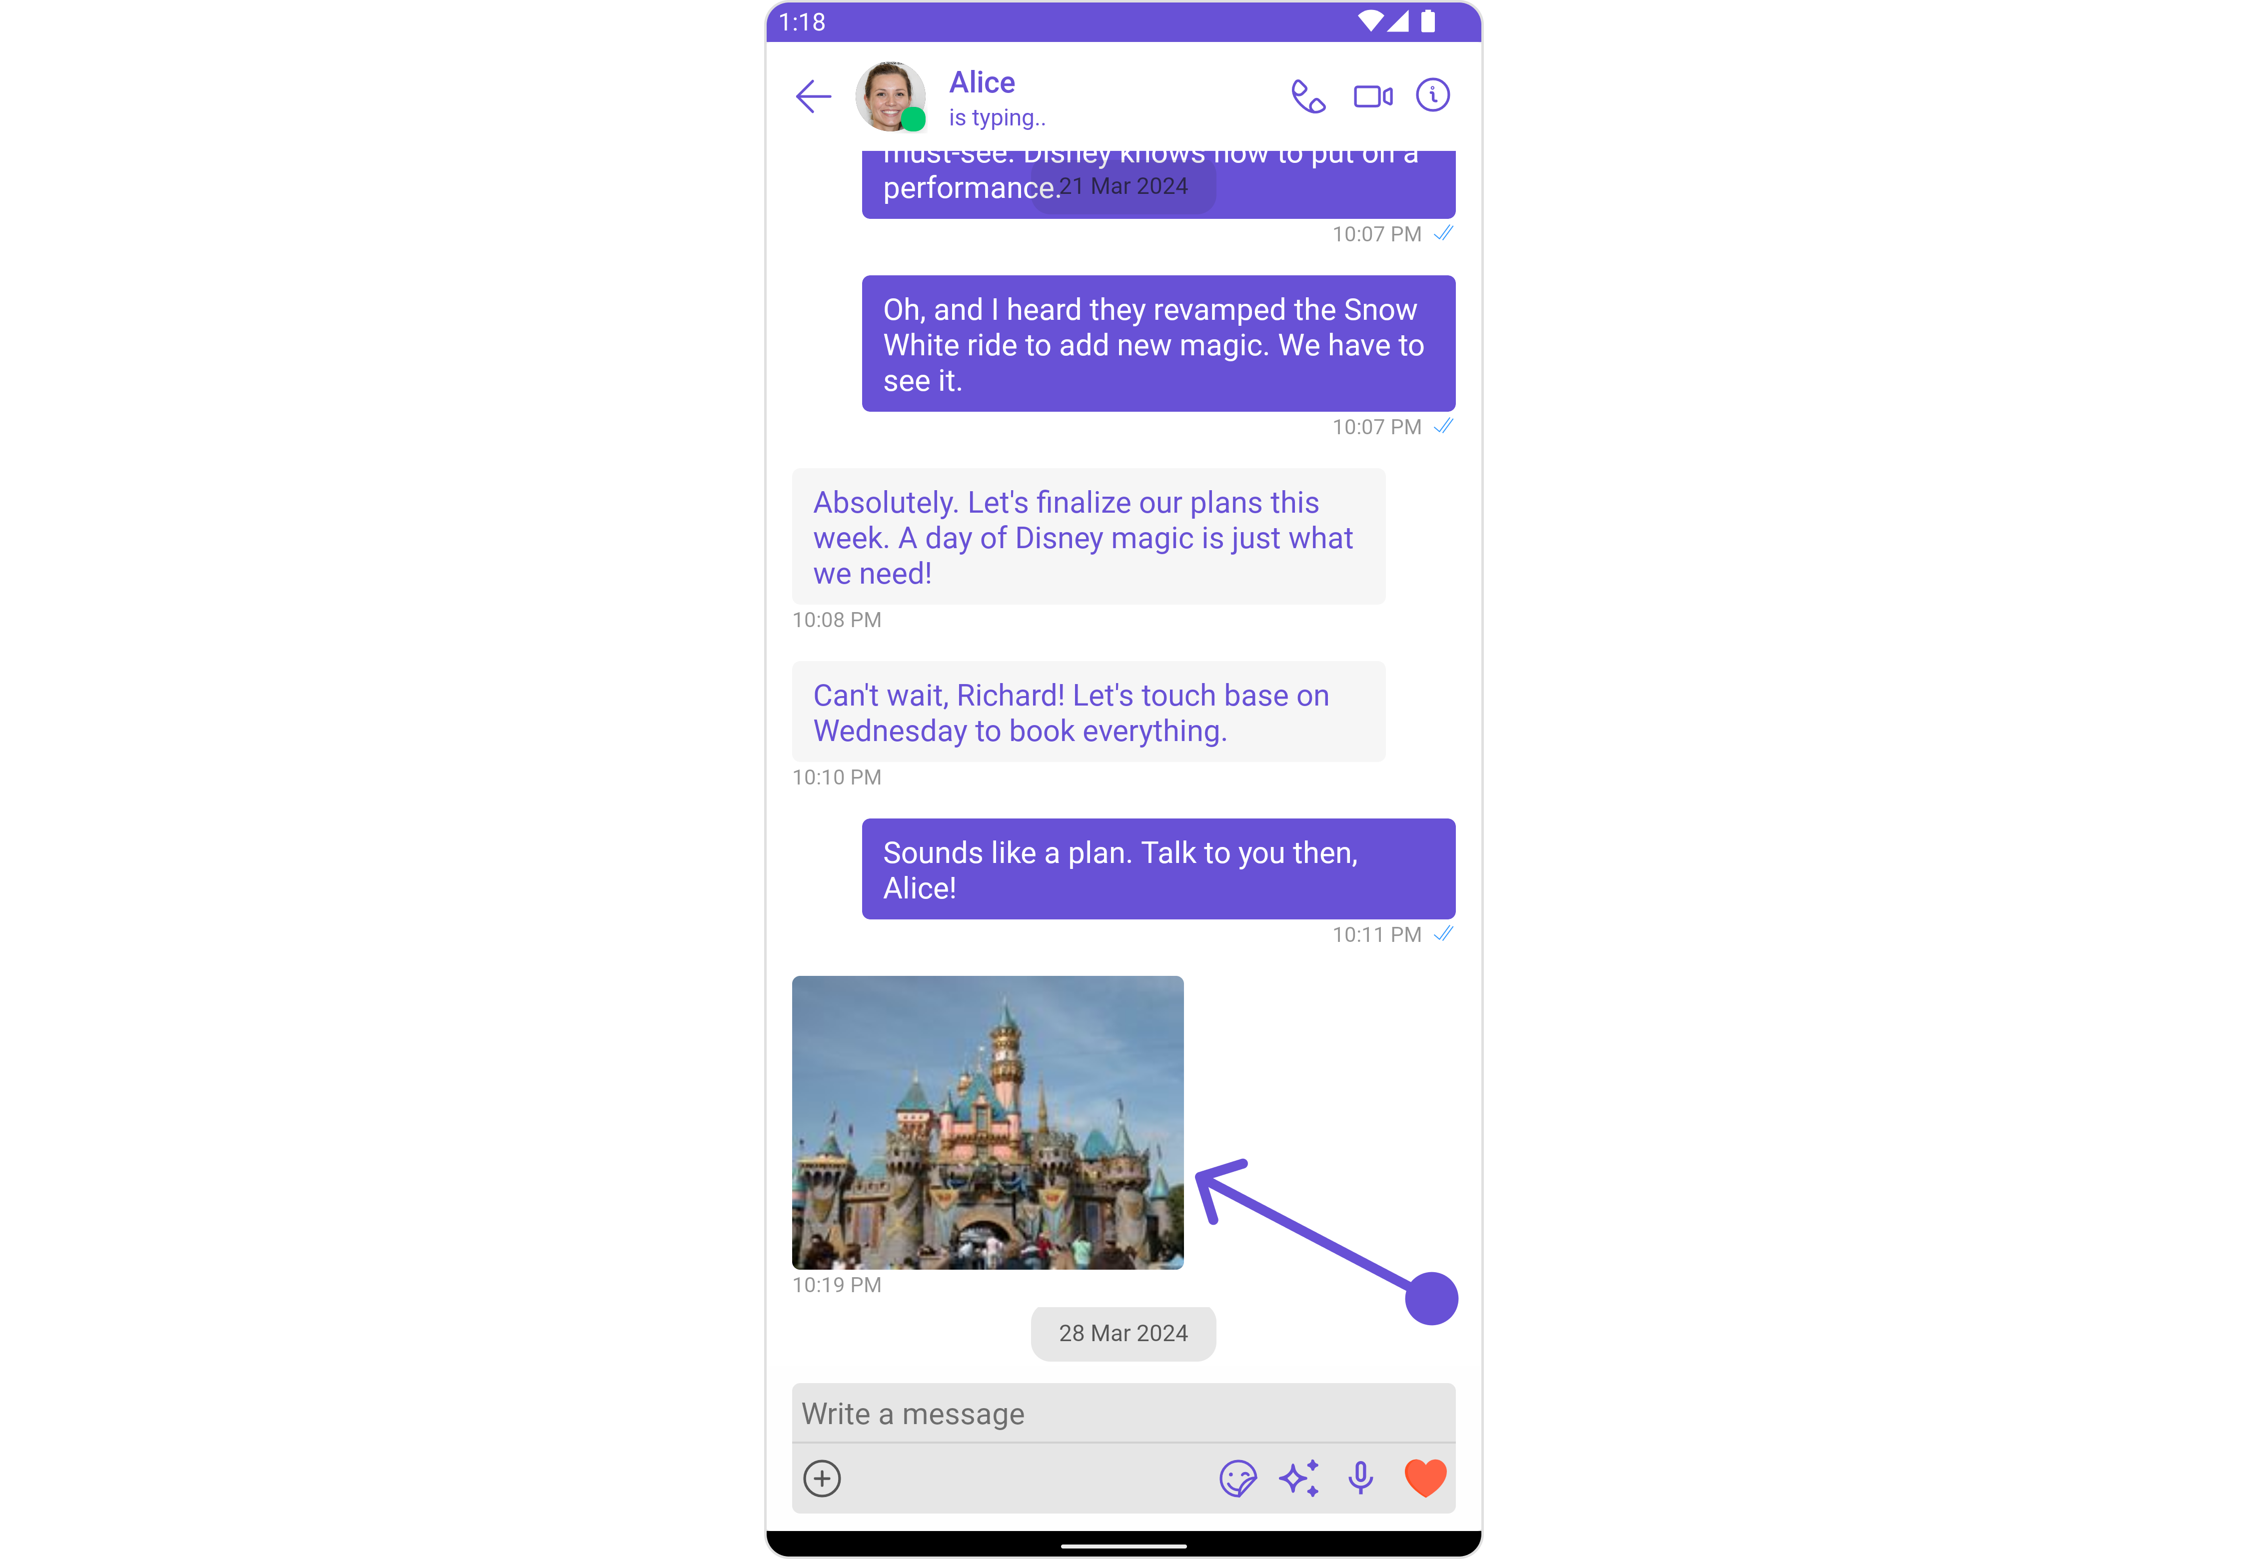This screenshot has width=2248, height=1559.
Task: Tap the battery icon in status bar
Action: point(1427,20)
